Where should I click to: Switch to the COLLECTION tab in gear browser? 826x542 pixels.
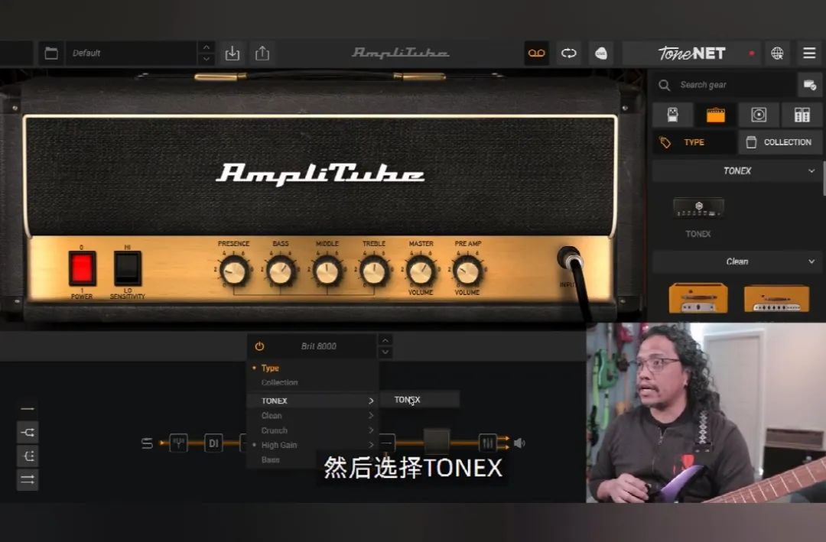click(780, 142)
